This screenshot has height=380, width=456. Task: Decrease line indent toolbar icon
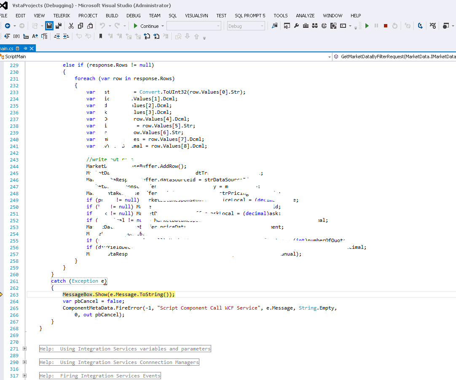pos(57,36)
